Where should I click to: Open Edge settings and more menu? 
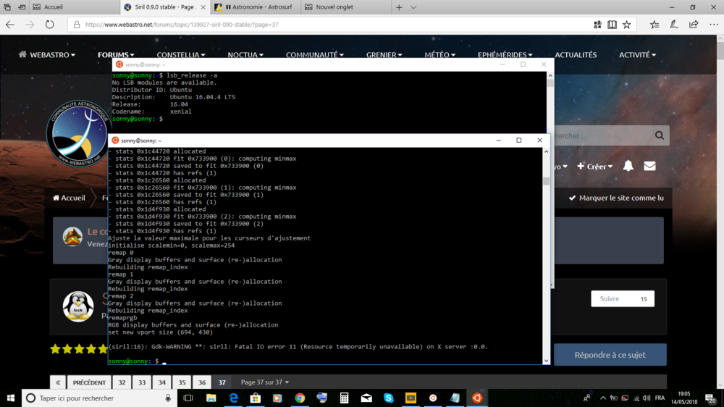point(714,25)
